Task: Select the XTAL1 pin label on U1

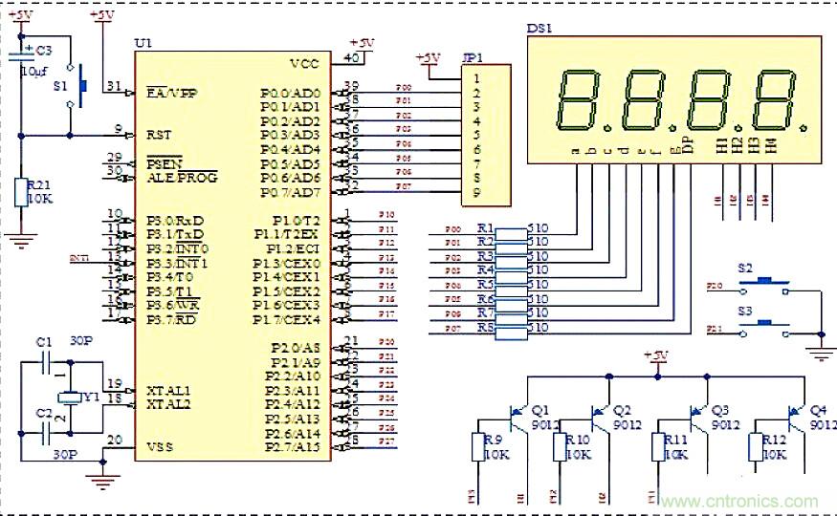Action: click(x=168, y=391)
